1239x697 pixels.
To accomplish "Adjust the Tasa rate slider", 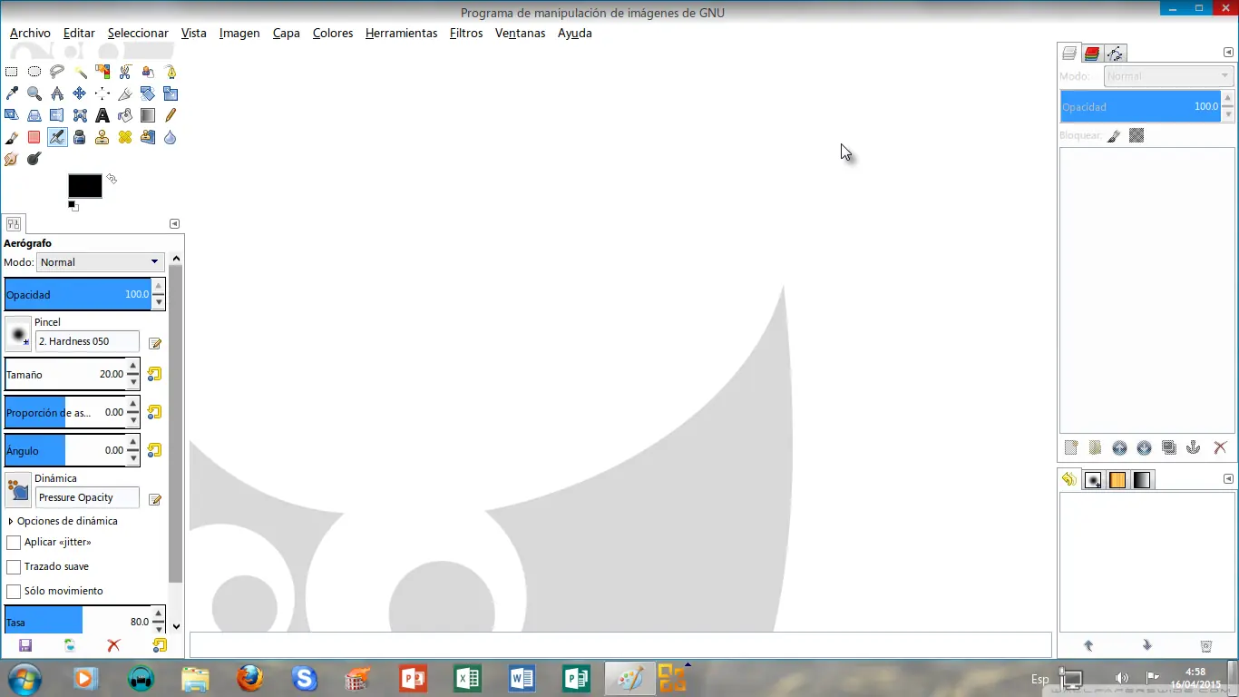I will (x=78, y=623).
